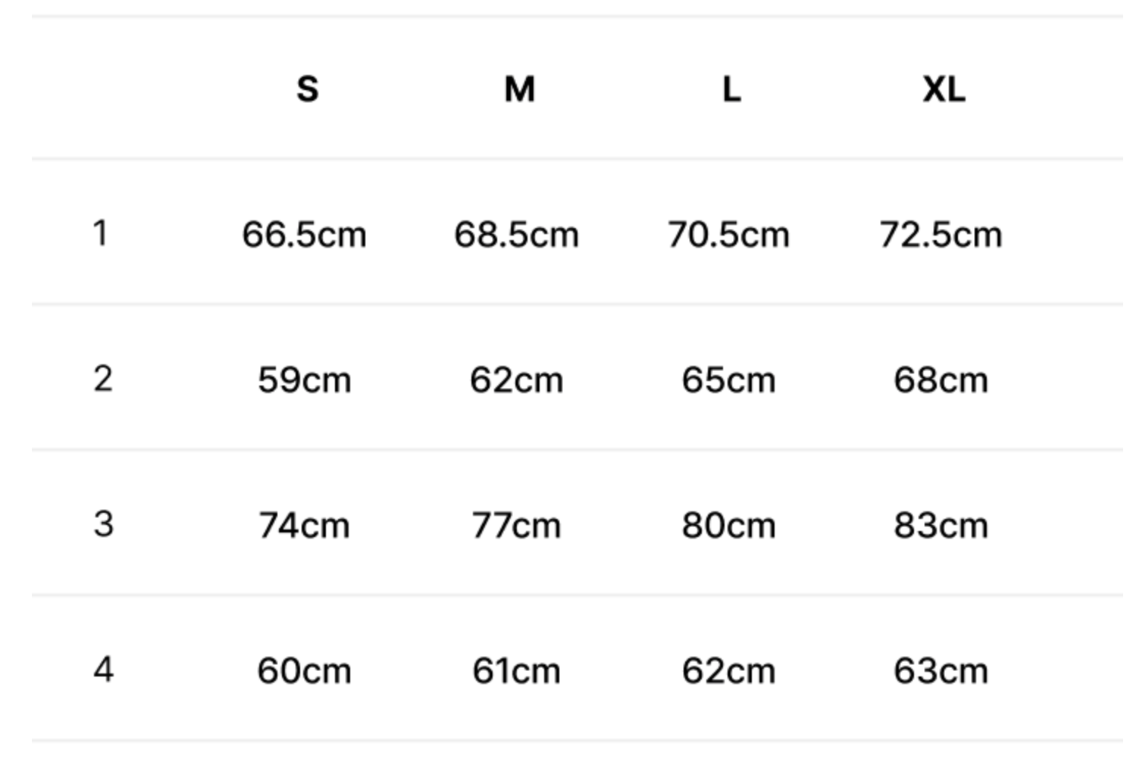
Task: Click the 83cm measurement
Action: click(941, 526)
